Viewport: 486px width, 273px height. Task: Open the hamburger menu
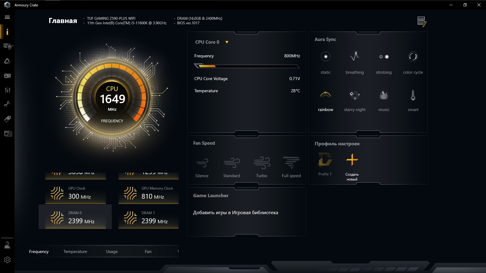tap(7, 17)
